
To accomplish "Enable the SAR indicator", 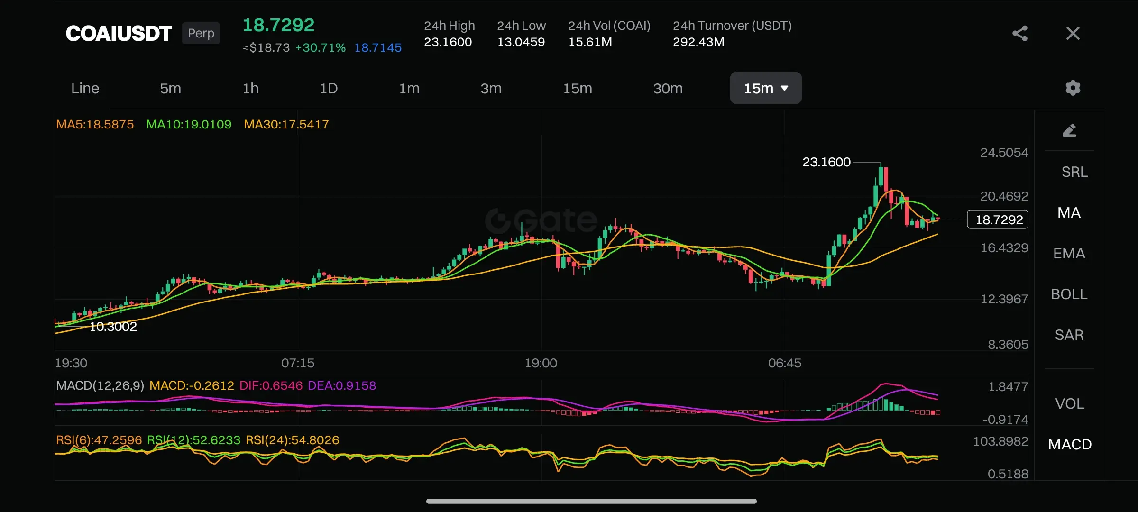I will (1069, 335).
